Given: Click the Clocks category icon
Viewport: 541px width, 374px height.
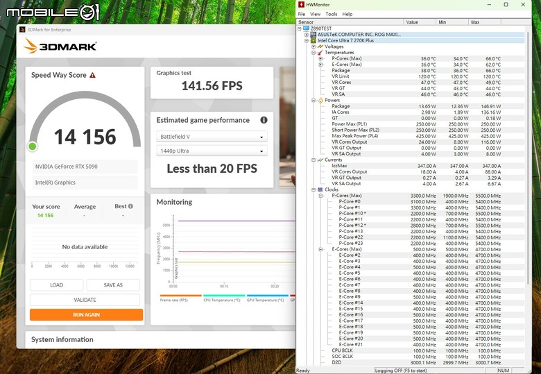Looking at the screenshot, I should coord(320,189).
